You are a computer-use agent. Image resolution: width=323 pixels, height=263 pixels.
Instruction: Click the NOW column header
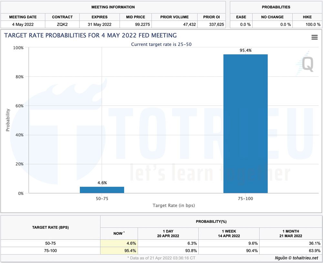pos(119,233)
